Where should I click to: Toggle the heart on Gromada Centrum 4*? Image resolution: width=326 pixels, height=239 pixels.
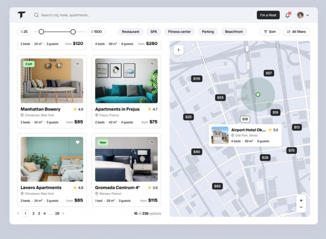coord(152,142)
